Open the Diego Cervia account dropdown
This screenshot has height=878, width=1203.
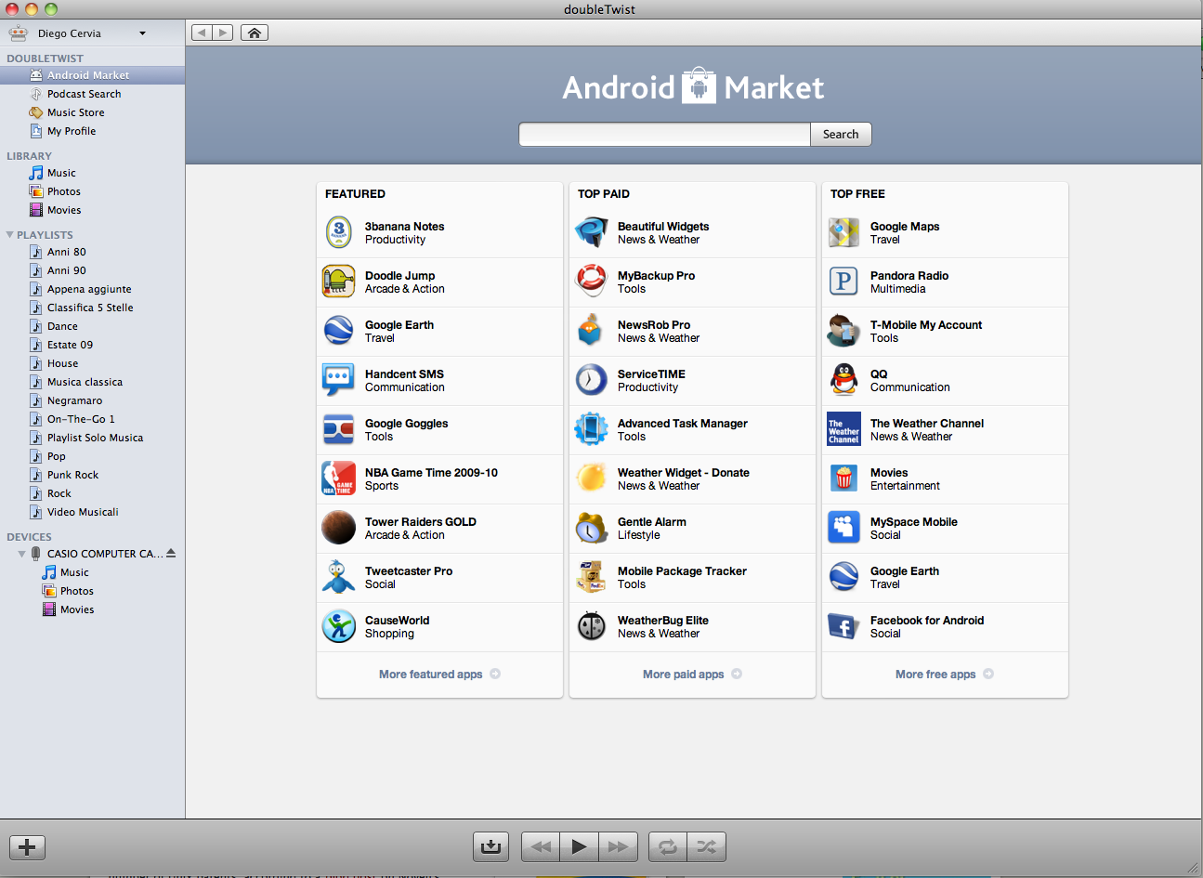point(142,33)
